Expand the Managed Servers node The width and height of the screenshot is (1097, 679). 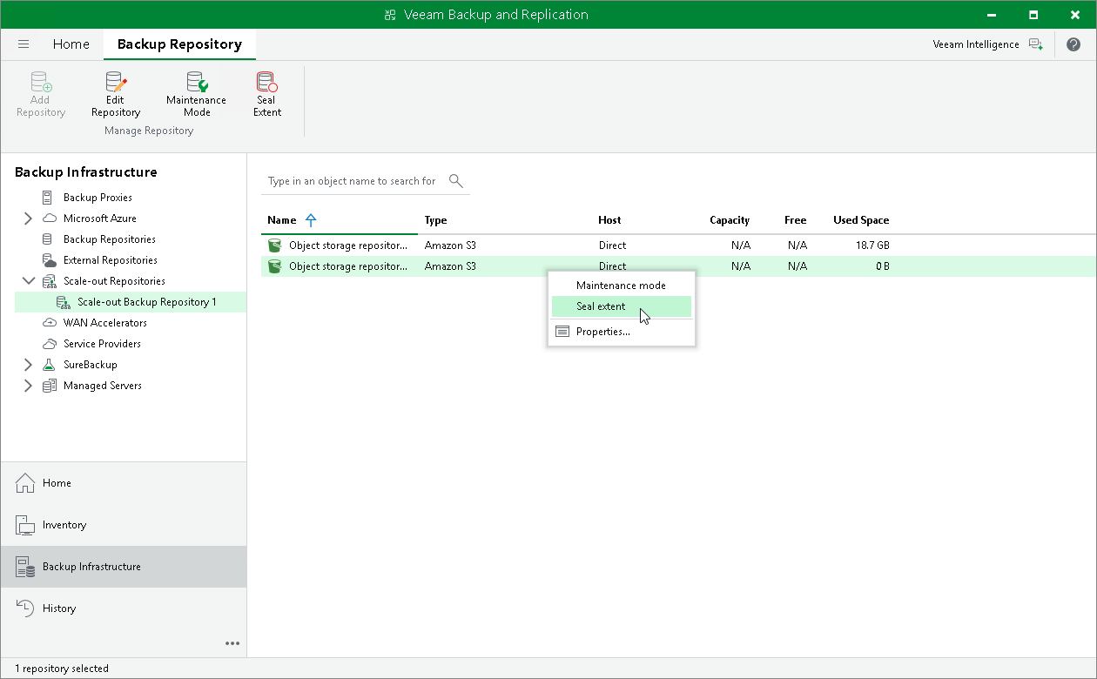click(x=28, y=386)
